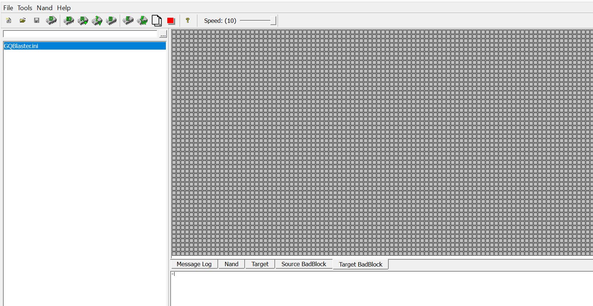Click the chip verify question mark icon
Image resolution: width=593 pixels, height=306 pixels.
tap(97, 21)
